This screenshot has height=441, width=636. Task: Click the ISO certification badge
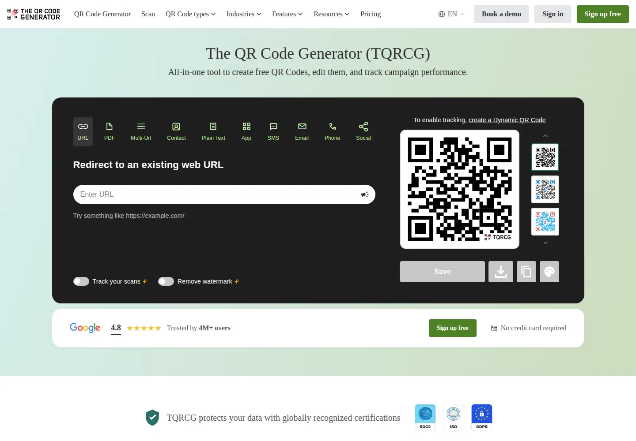(454, 417)
